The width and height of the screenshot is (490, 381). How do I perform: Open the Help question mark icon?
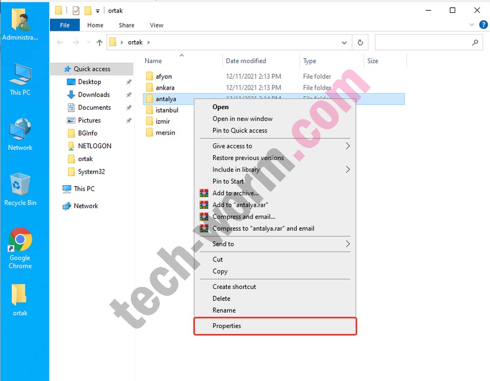(x=483, y=25)
